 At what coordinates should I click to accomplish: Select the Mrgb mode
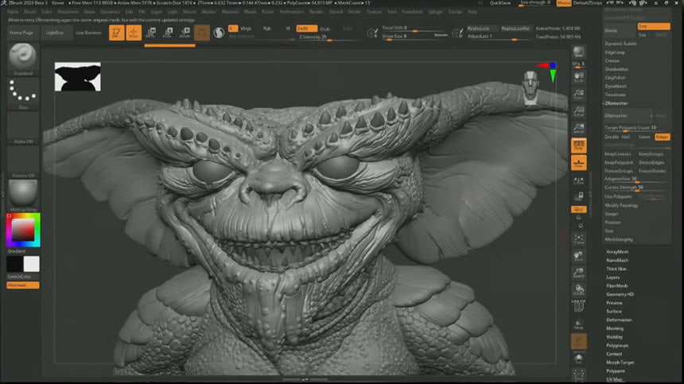[246, 29]
